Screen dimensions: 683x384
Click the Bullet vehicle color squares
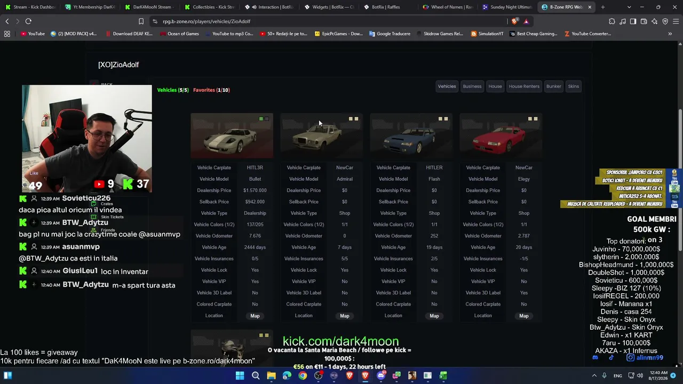click(264, 119)
